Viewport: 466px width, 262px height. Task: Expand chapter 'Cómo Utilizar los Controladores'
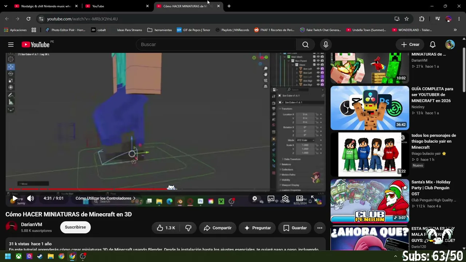click(x=106, y=198)
